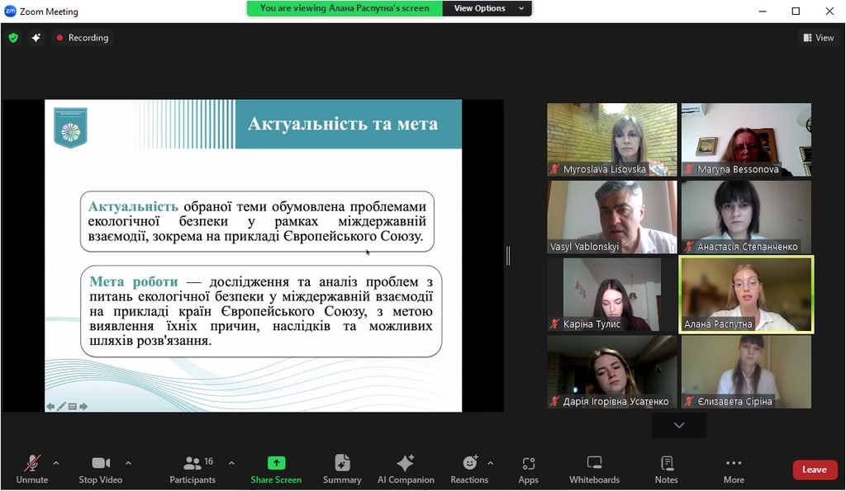Viewport: 846px width, 491px height.
Task: Select Vasyl Yablonskyi's video thumbnail
Action: pos(611,217)
